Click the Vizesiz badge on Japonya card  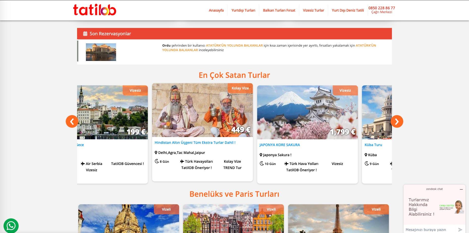[x=345, y=90]
